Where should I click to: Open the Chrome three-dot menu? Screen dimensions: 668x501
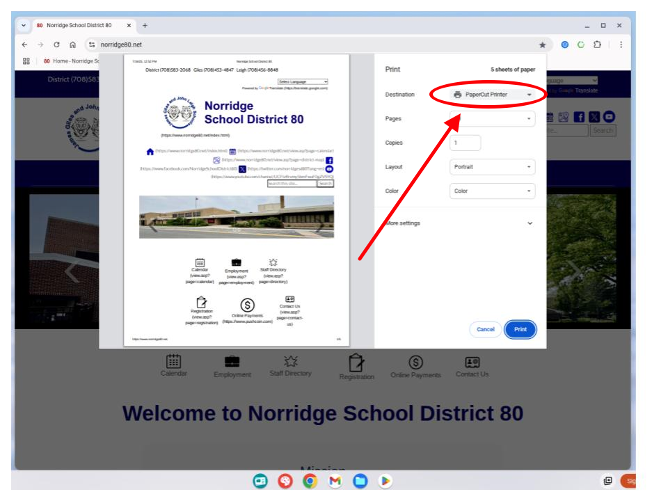tap(621, 45)
